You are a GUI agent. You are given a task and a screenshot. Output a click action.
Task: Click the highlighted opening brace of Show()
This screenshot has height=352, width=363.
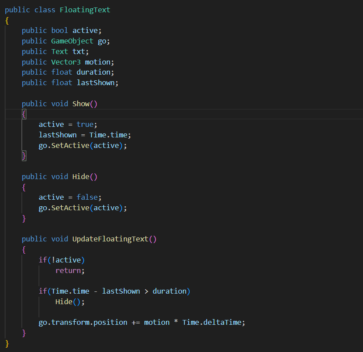pyautogui.click(x=24, y=114)
